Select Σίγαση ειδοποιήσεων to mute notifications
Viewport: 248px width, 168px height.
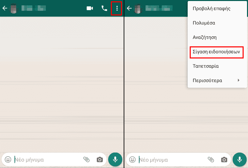(217, 52)
